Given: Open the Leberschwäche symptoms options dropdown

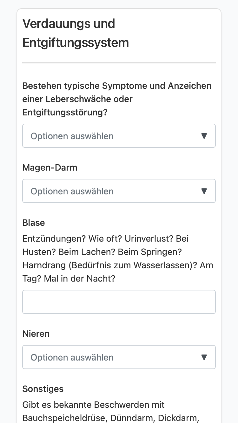Looking at the screenshot, I should point(119,136).
